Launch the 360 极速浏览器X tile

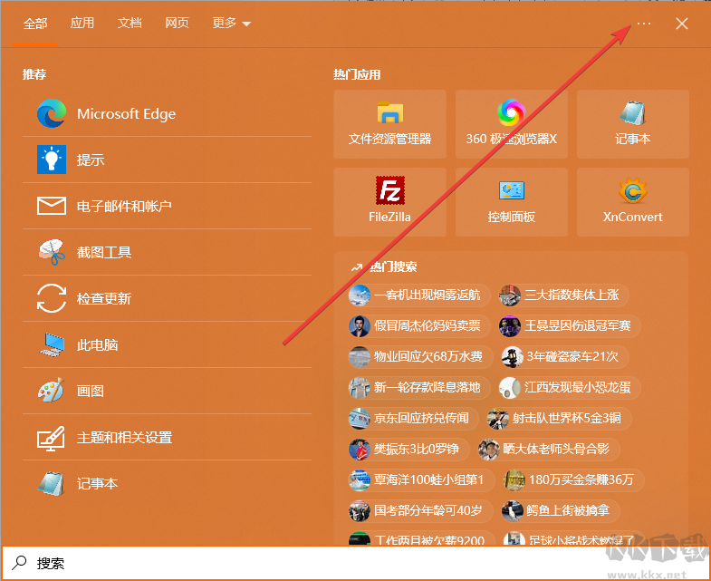(x=512, y=124)
